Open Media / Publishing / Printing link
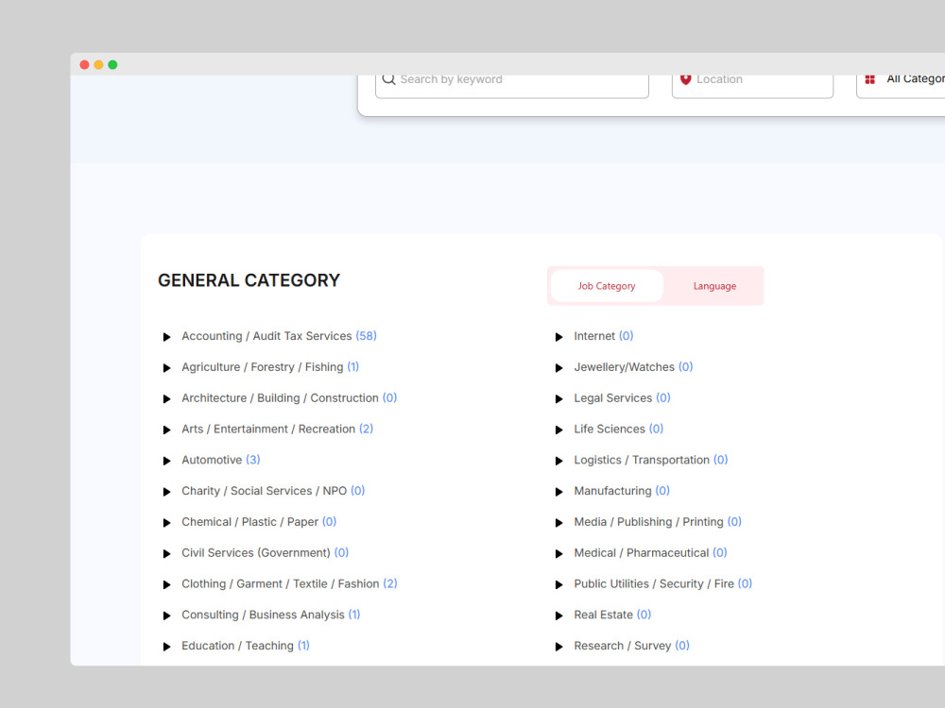Image resolution: width=945 pixels, height=708 pixels. 658,522
